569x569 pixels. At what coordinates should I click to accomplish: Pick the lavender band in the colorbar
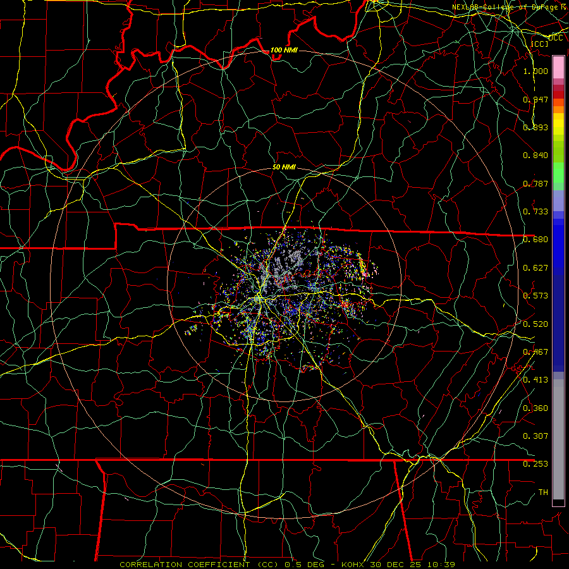point(558,201)
